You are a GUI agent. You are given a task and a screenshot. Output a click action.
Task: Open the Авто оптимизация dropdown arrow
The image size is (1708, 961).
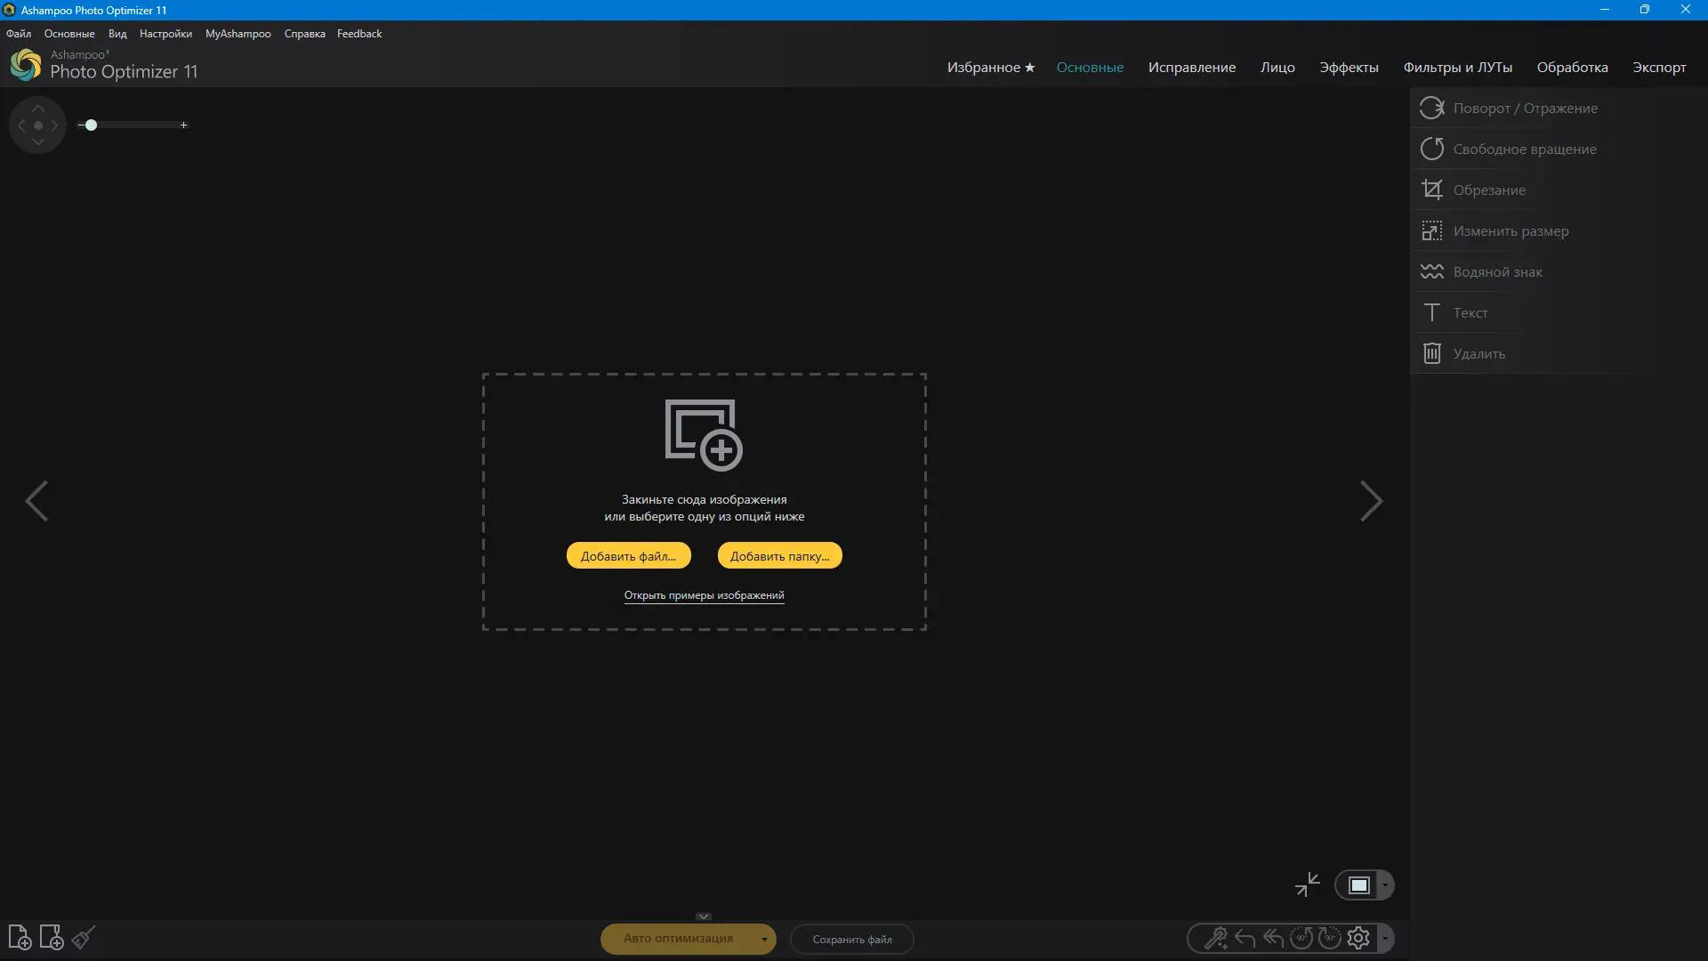[x=764, y=940]
